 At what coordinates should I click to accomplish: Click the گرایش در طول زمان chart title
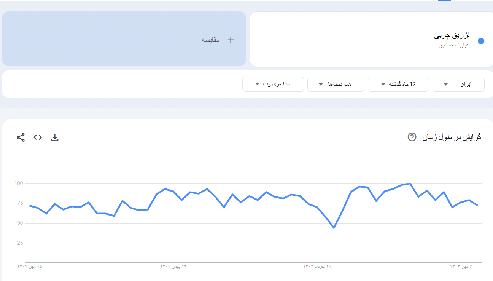pyautogui.click(x=452, y=137)
